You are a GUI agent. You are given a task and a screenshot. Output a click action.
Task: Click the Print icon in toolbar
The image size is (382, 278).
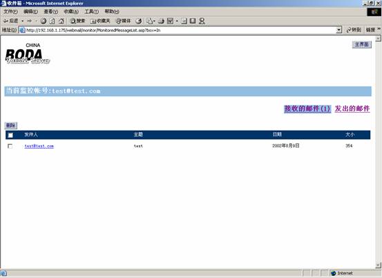click(x=161, y=21)
